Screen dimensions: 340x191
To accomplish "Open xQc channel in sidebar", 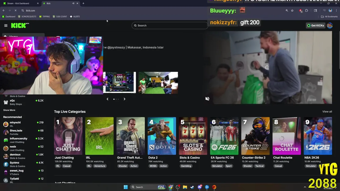I will click(23, 102).
